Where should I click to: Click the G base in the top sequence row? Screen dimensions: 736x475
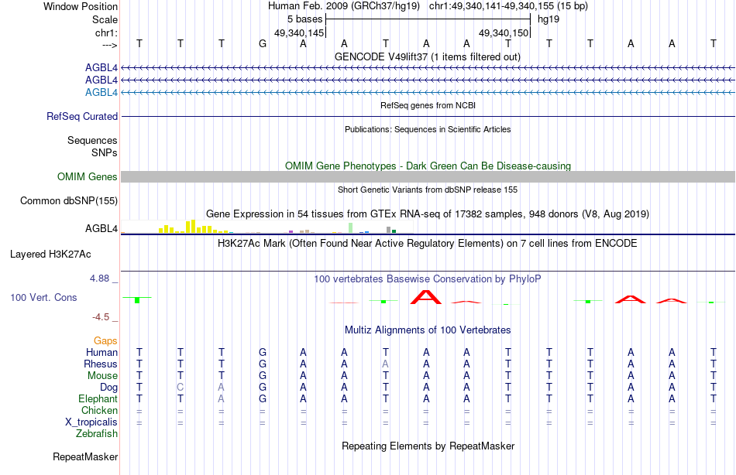263,43
